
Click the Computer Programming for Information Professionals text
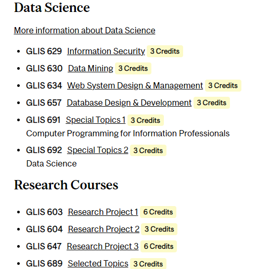pos(128,134)
